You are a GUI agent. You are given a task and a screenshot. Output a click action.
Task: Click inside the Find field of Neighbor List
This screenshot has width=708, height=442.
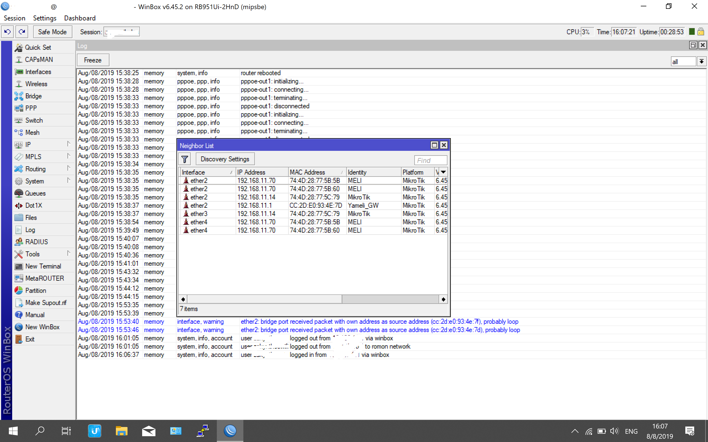pos(430,160)
